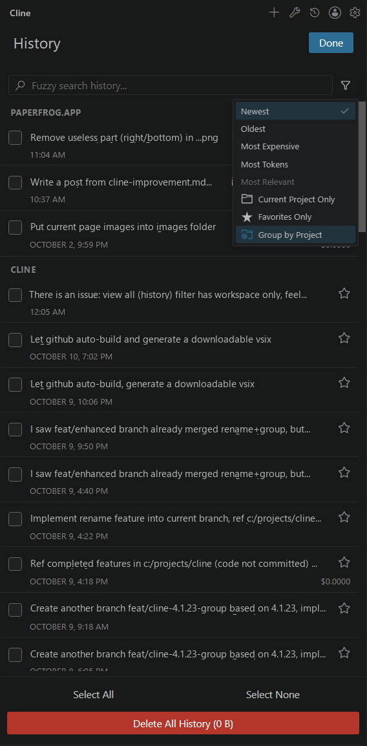This screenshot has height=746, width=367.
Task: Open task "Remove useless part (right/bottom) in ...png"
Action: point(124,138)
